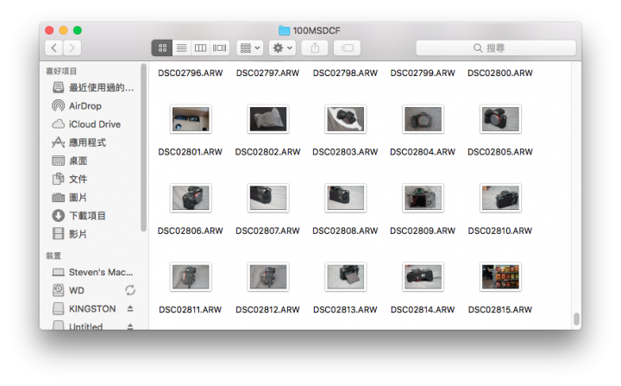Viewport: 621px width, 386px height.
Task: Close the Finder window with red button
Action: tap(49, 30)
